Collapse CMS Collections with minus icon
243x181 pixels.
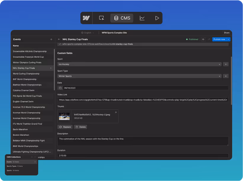click(32, 157)
